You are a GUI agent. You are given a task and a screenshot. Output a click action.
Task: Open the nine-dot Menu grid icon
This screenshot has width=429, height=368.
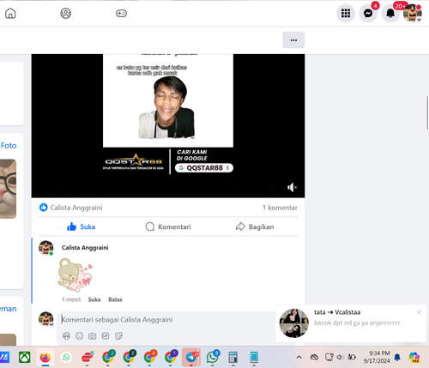click(x=346, y=13)
